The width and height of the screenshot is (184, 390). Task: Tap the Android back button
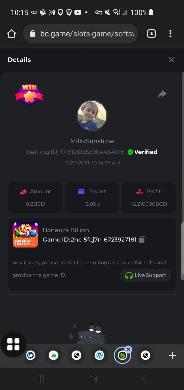point(145,379)
